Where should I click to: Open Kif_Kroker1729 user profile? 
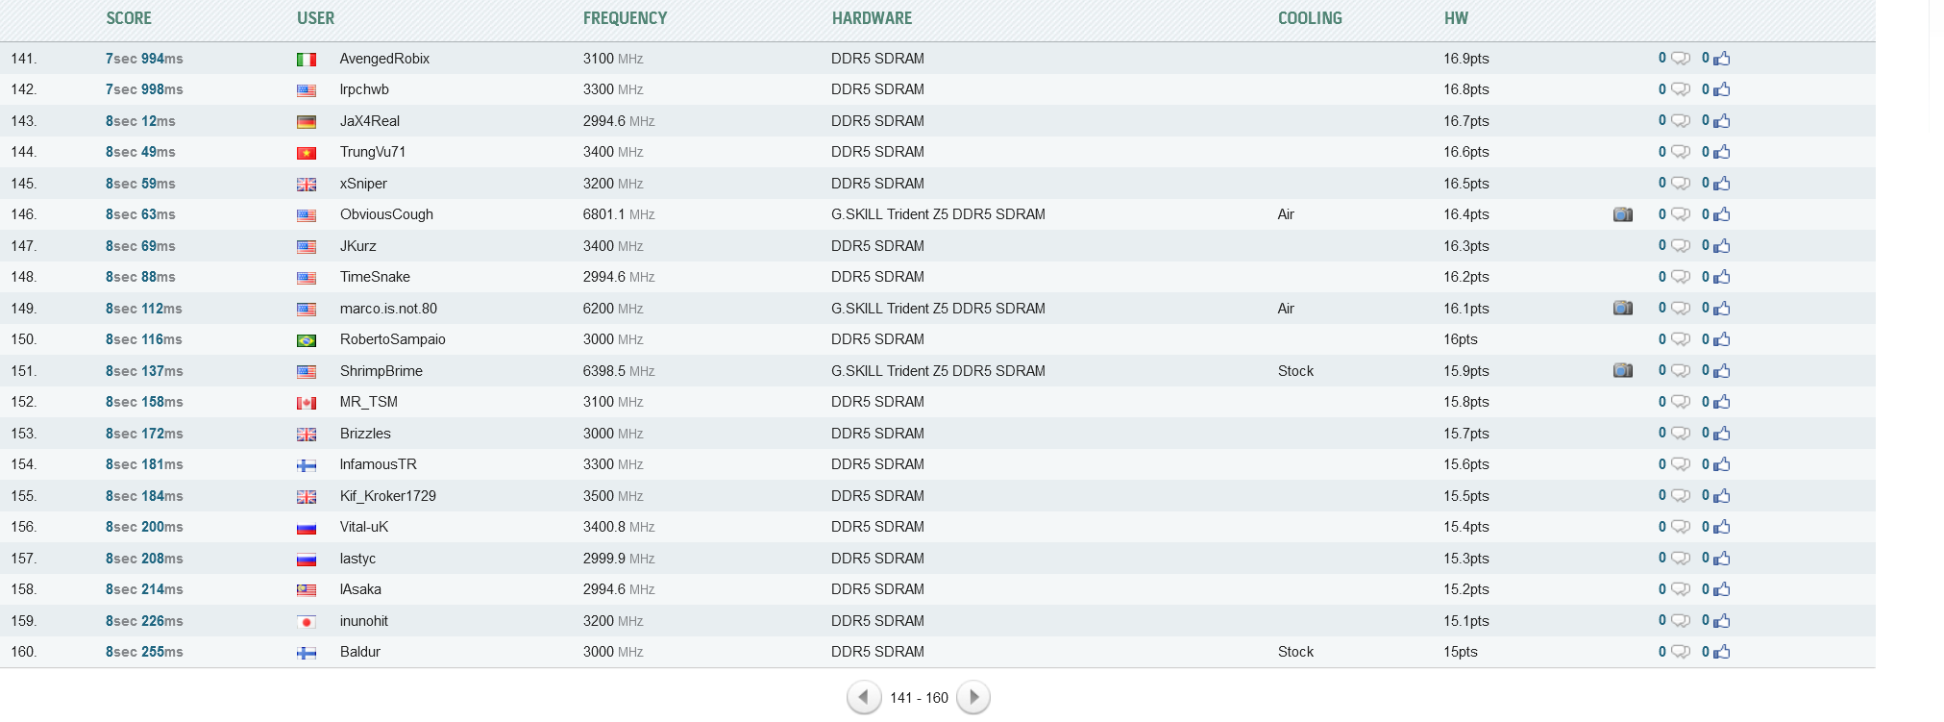(387, 496)
